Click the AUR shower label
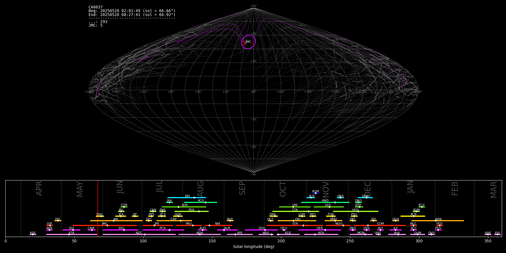 click(x=227, y=228)
